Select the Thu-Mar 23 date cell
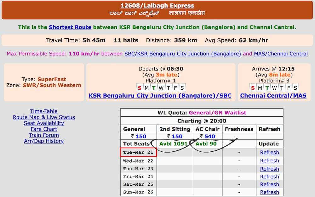315x197 pixels. [138, 169]
